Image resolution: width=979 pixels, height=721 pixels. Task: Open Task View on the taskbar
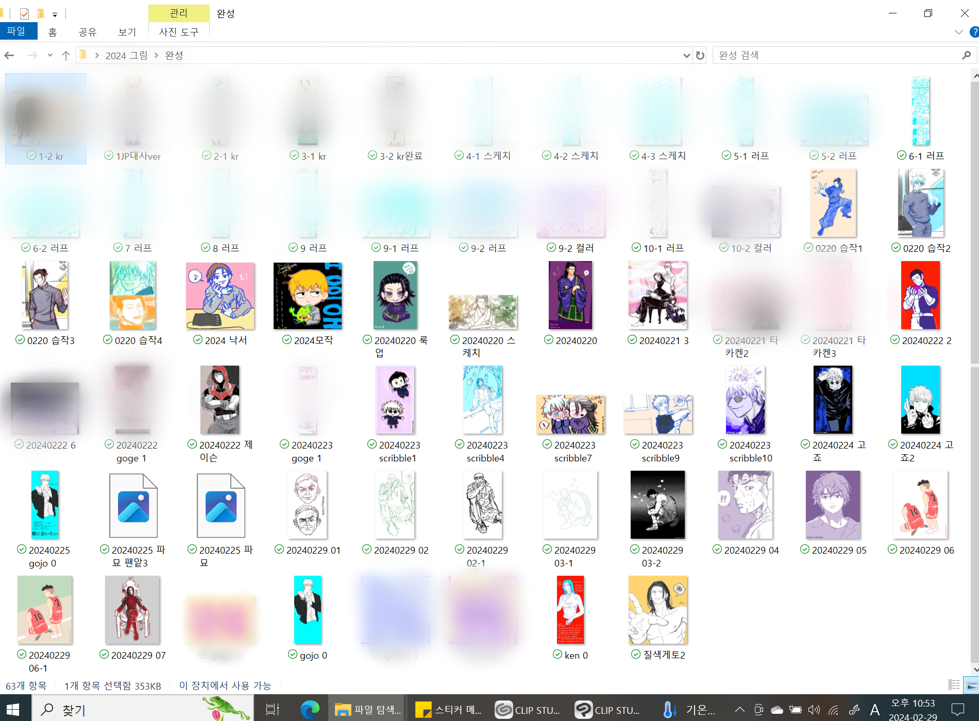(272, 710)
